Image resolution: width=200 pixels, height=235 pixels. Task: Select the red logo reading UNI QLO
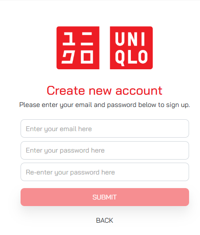[x=131, y=48]
